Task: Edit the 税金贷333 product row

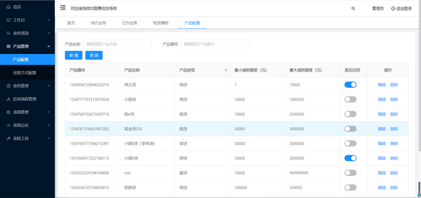Action: (382, 129)
